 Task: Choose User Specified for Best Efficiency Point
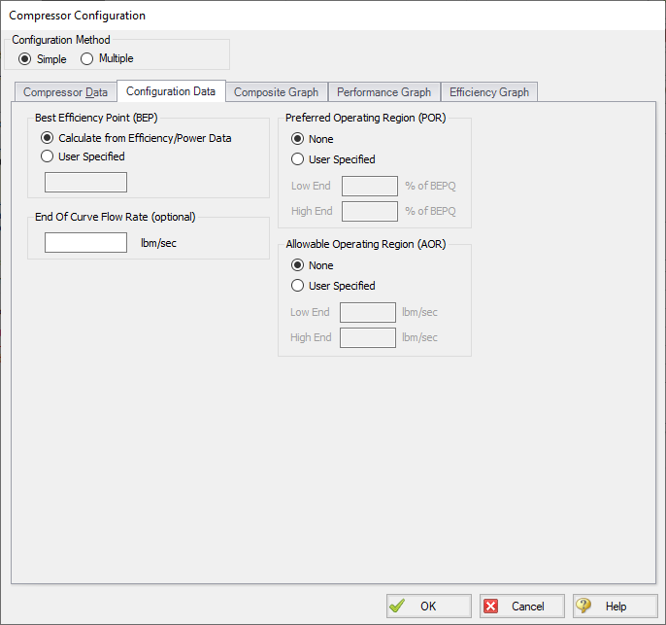(47, 156)
